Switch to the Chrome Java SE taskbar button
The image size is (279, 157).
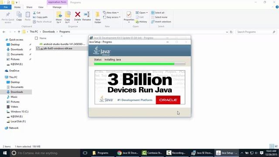pos(128,153)
